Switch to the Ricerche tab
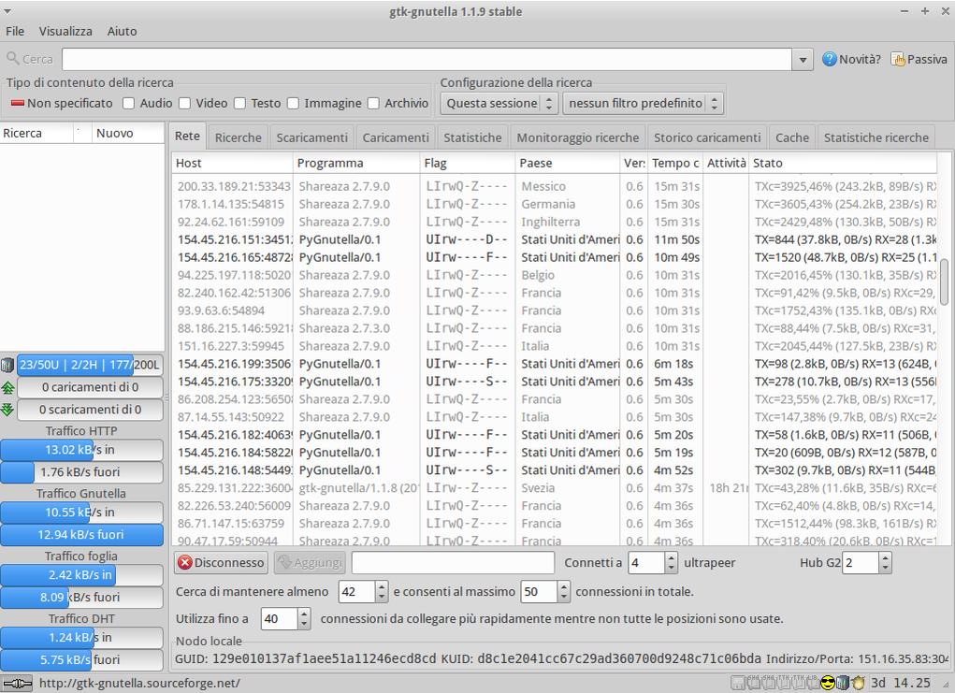955x693 pixels. pos(239,137)
